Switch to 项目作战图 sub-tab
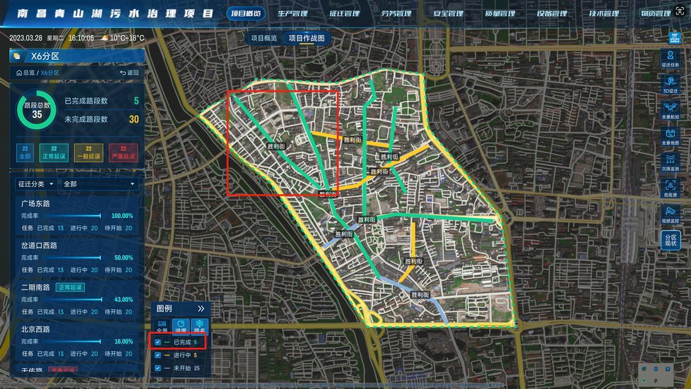The height and width of the screenshot is (389, 691). (x=306, y=38)
